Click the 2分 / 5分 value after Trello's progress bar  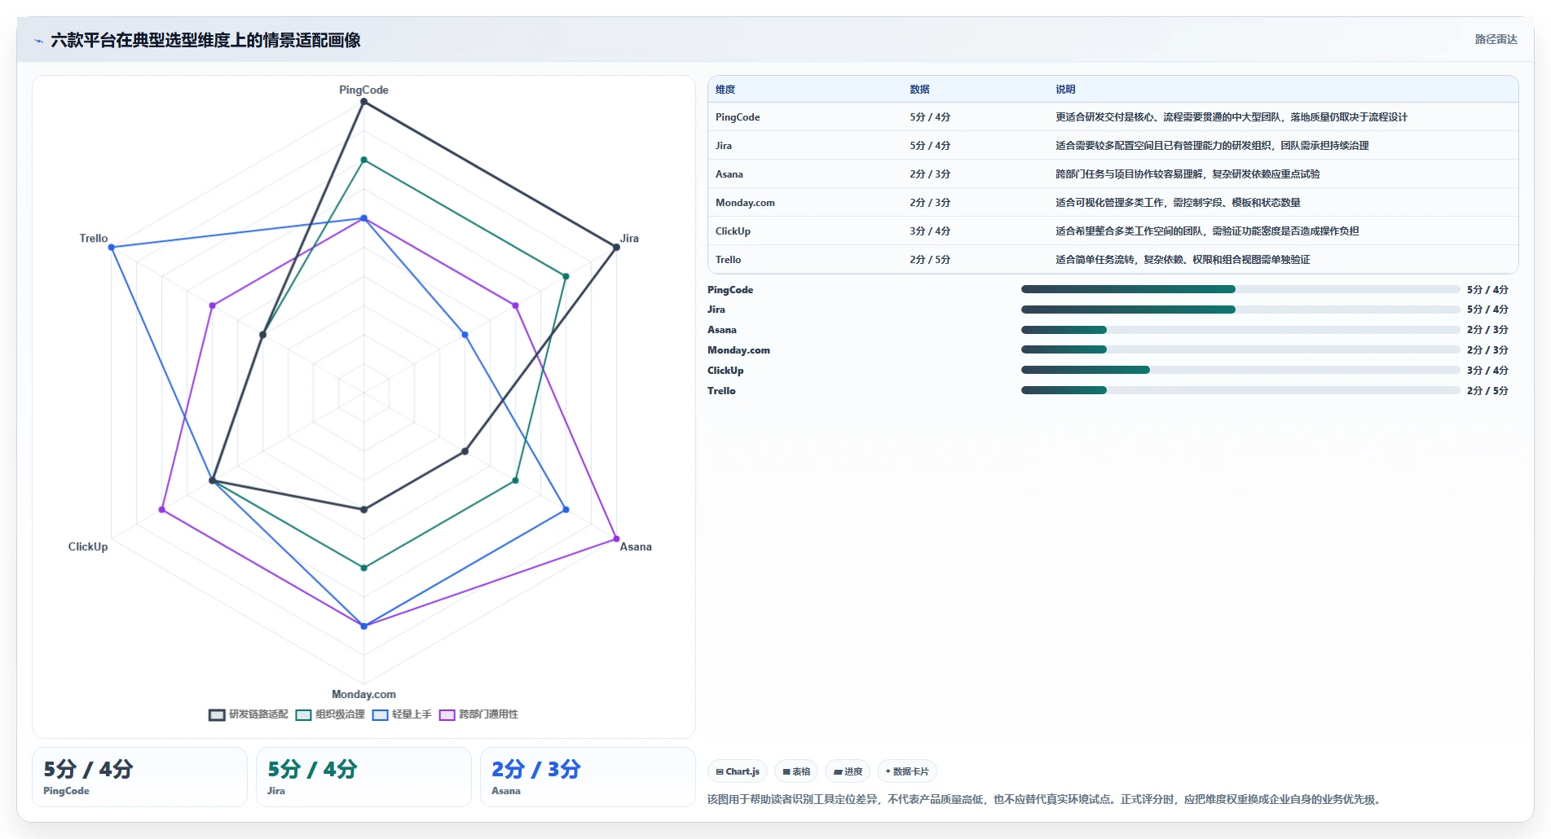click(x=1487, y=391)
